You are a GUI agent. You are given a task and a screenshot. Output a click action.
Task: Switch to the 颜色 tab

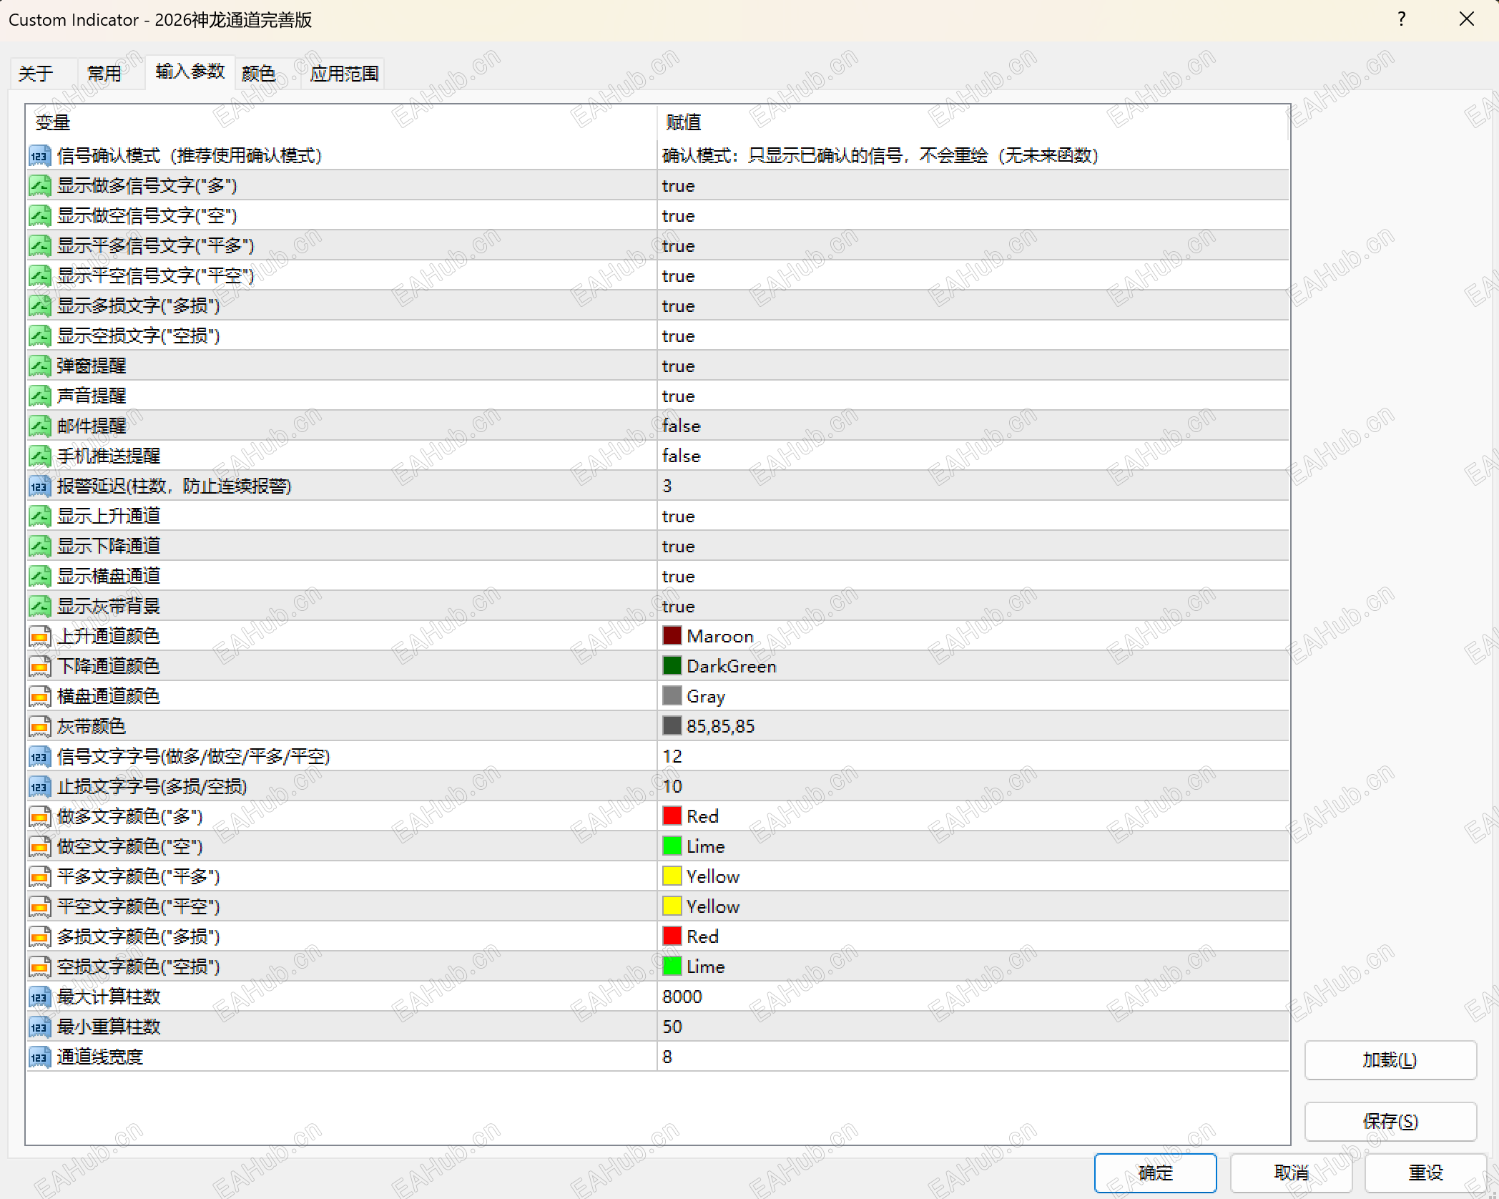(x=258, y=74)
